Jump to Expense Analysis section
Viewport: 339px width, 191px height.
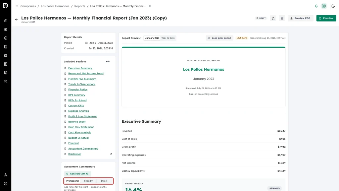[78, 111]
